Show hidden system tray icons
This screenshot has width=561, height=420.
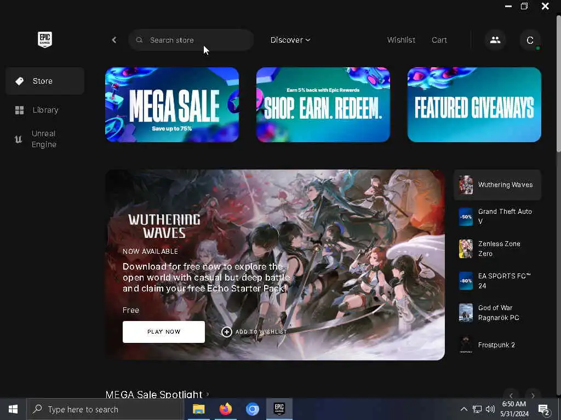[x=463, y=409]
